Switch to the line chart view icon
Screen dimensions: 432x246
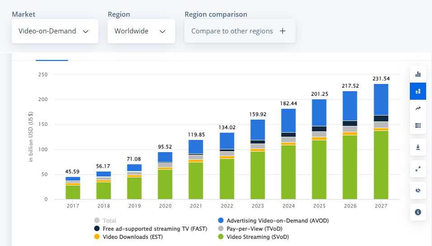pyautogui.click(x=418, y=108)
